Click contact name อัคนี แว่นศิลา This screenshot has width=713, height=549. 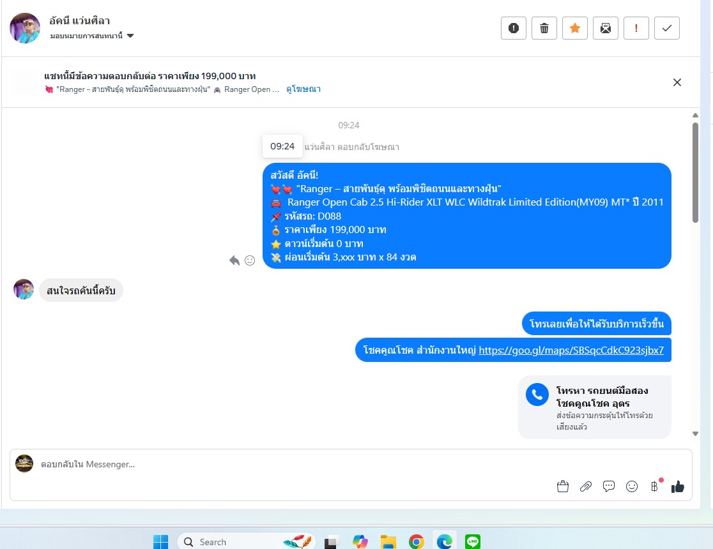[x=80, y=21]
